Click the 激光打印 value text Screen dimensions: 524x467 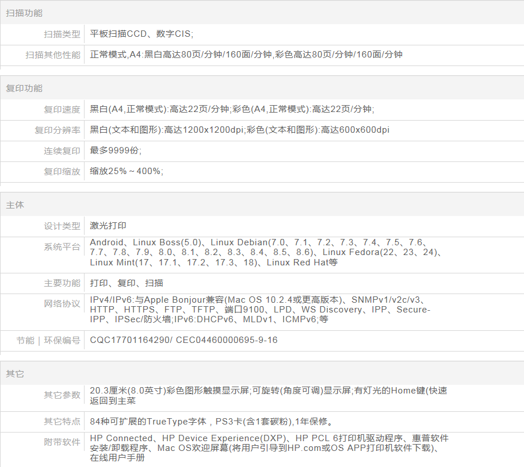click(108, 226)
